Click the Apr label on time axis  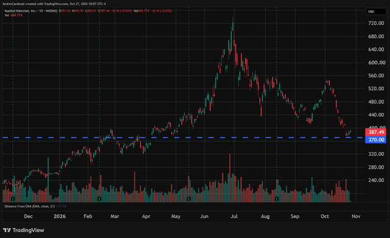tap(146, 216)
